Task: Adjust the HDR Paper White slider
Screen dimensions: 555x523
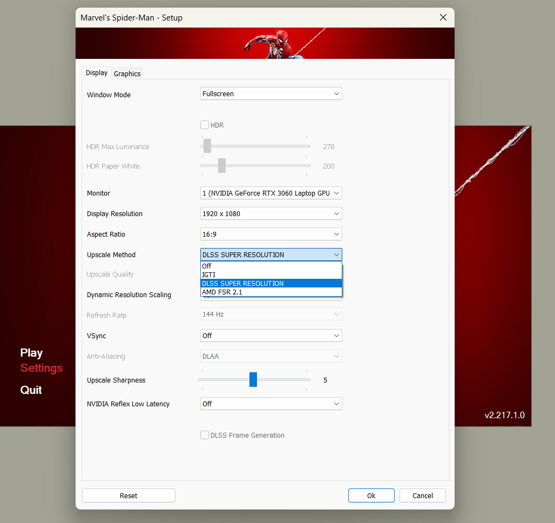Action: 222,165
